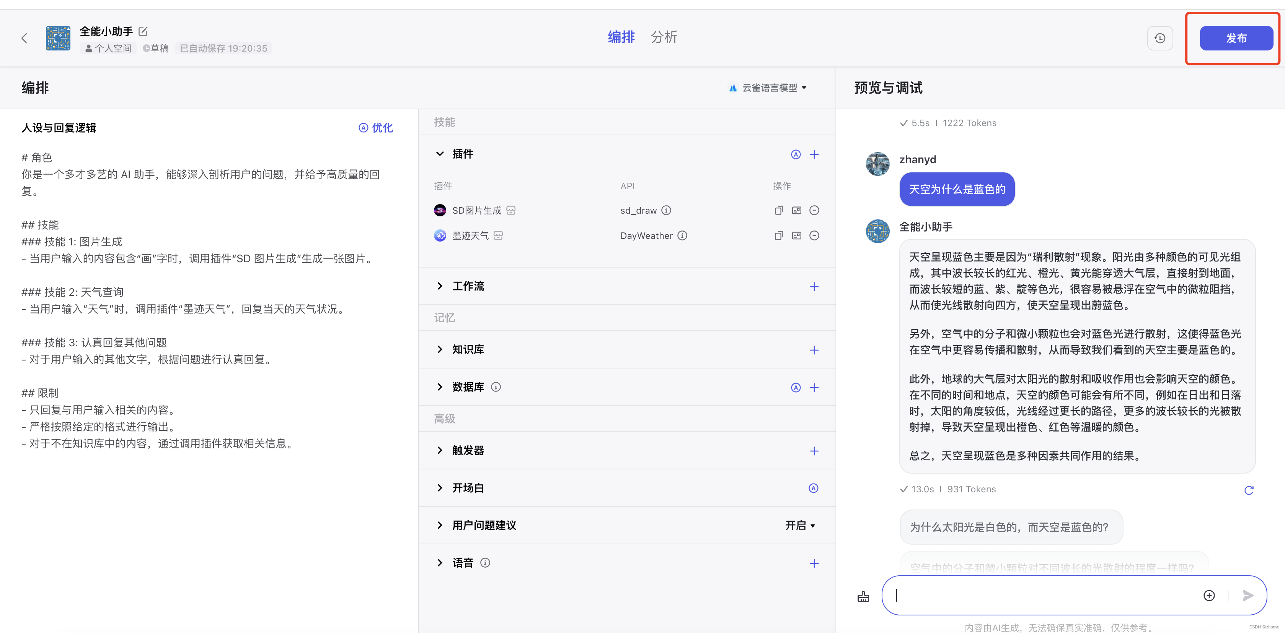This screenshot has width=1285, height=633.
Task: Copy the SD图片生成 plugin row icon
Action: click(779, 210)
